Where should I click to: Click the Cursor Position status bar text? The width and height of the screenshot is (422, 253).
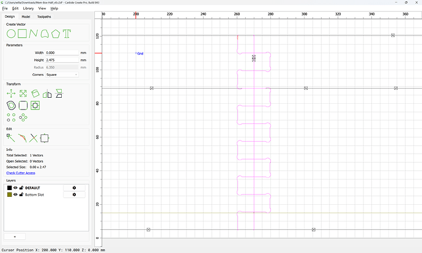pyautogui.click(x=53, y=250)
